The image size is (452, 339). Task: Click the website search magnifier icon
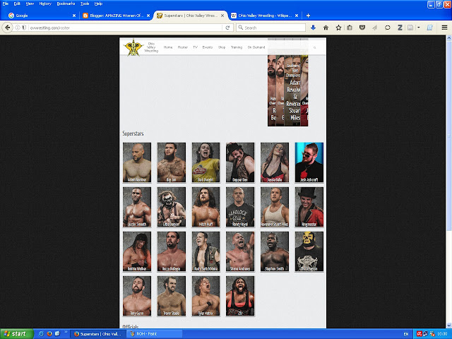[314, 47]
